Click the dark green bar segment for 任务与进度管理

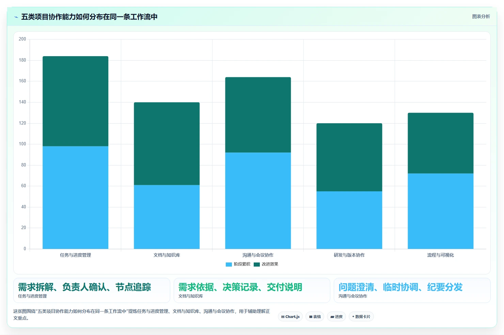pyautogui.click(x=75, y=101)
